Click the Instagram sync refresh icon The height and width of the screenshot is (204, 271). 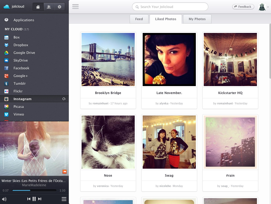(64, 99)
